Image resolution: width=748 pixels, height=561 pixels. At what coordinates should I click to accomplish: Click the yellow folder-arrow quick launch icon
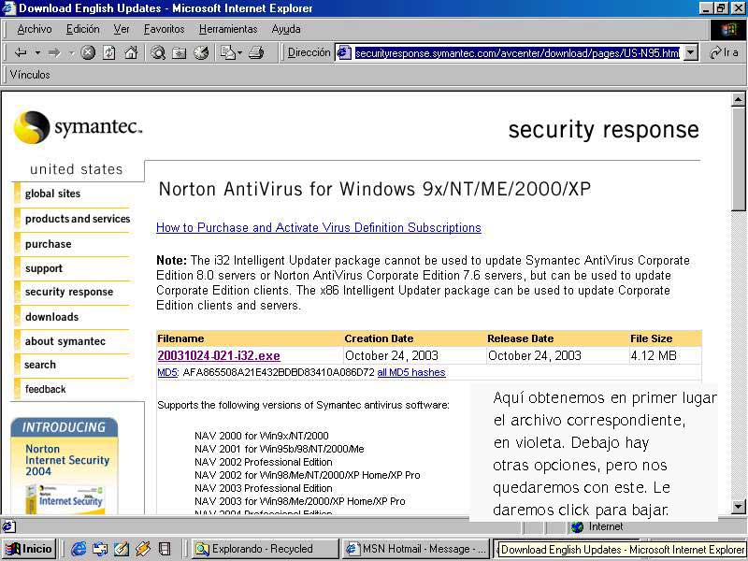[143, 549]
